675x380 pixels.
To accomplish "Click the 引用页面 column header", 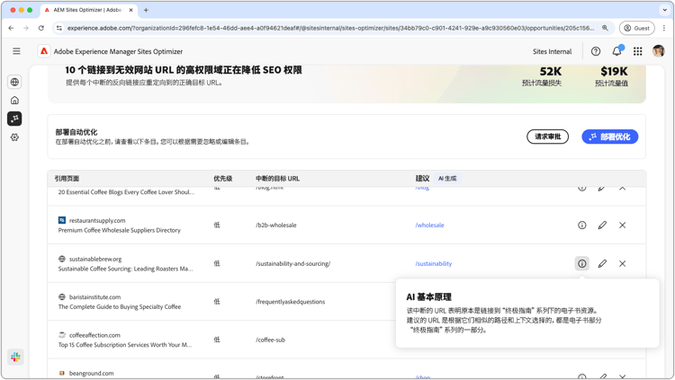I will [67, 179].
